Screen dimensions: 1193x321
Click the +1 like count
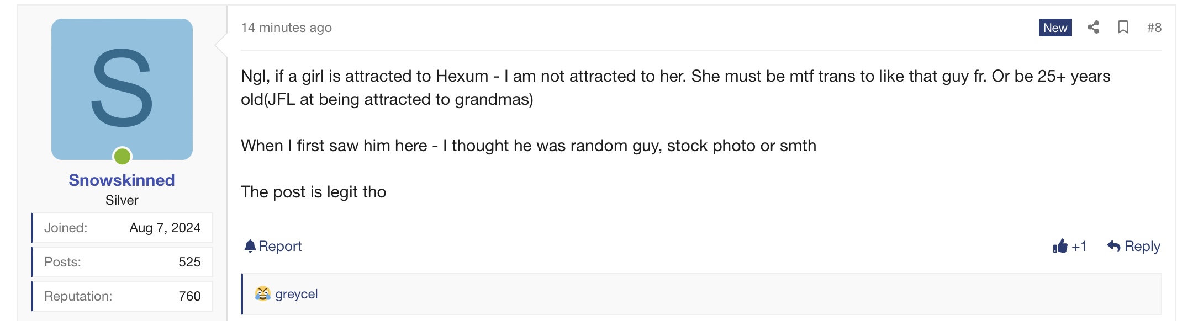tap(1079, 246)
